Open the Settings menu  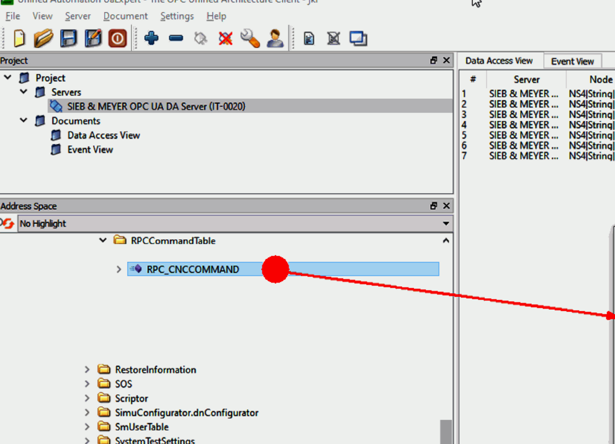click(x=177, y=16)
